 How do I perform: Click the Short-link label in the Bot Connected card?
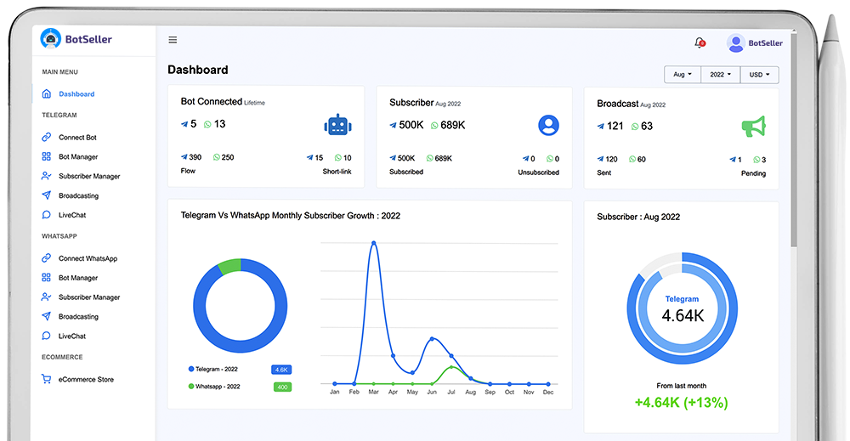point(337,171)
